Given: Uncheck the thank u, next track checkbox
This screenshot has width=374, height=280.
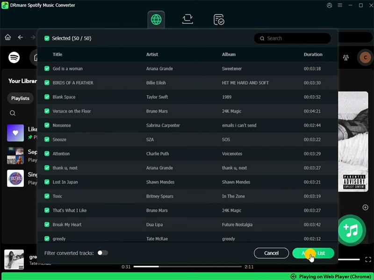Looking at the screenshot, I should tap(47, 168).
